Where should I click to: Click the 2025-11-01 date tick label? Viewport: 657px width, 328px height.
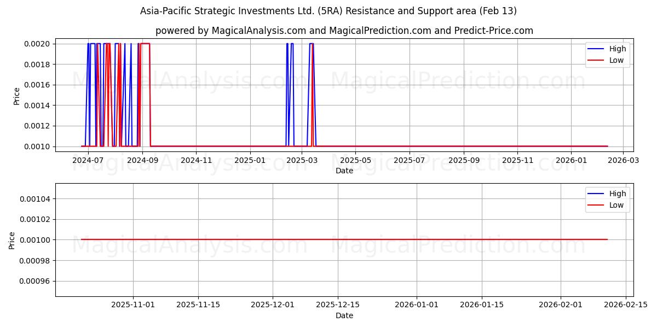[133, 306]
